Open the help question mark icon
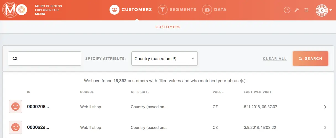This screenshot has height=138, width=336. click(x=287, y=10)
